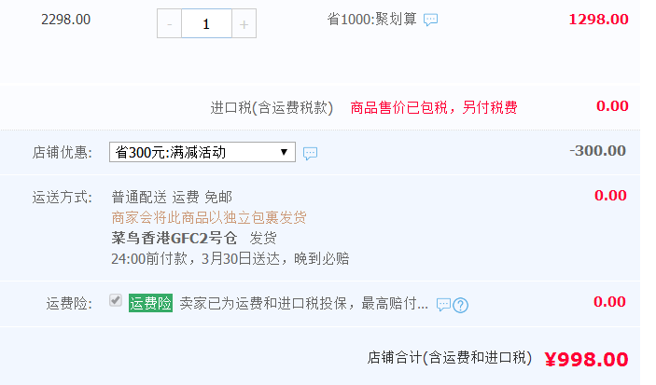The width and height of the screenshot is (656, 385).
Task: Click the 省1000:聚划算 promotion text
Action: (x=372, y=20)
